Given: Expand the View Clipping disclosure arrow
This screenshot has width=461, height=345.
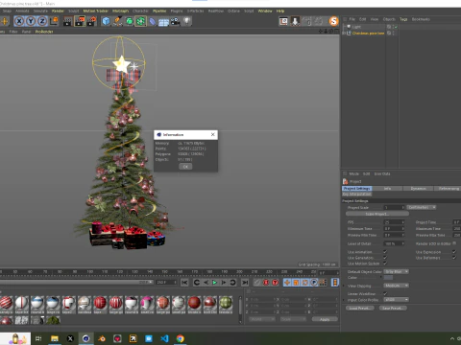Looking at the screenshot, I should pos(344,286).
